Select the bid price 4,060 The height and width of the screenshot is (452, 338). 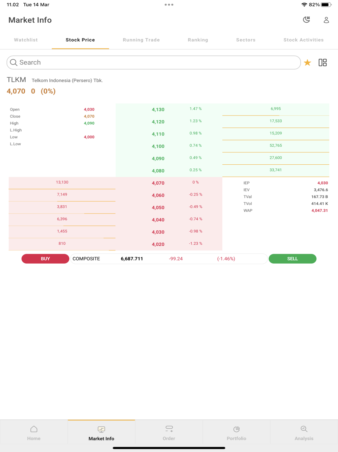pyautogui.click(x=158, y=195)
